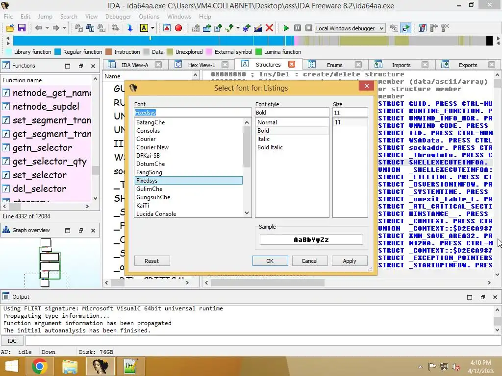This screenshot has height=376, width=502.
Task: Choose the Italic font style
Action: click(292, 139)
